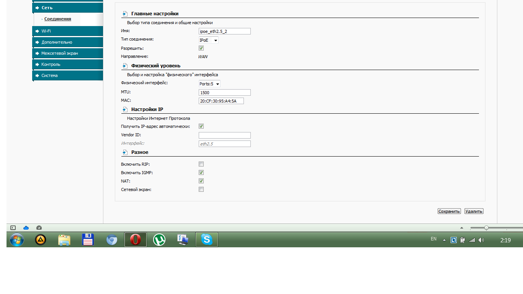Click the Главные настройки section icon
523x294 pixels.
coord(125,14)
